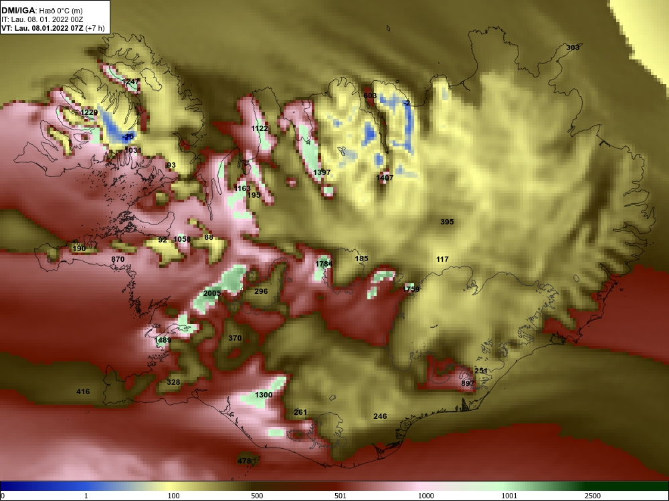
Task: Click the legend label 100
Action: [x=173, y=496]
